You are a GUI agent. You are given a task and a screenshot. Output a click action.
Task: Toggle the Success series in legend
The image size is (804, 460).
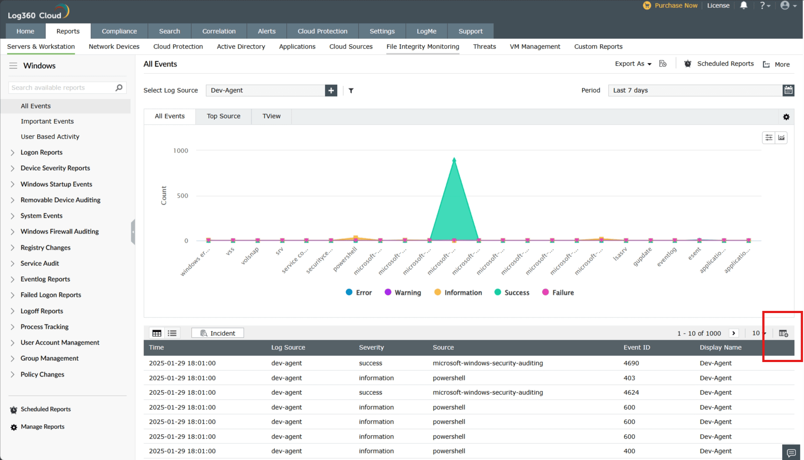511,293
